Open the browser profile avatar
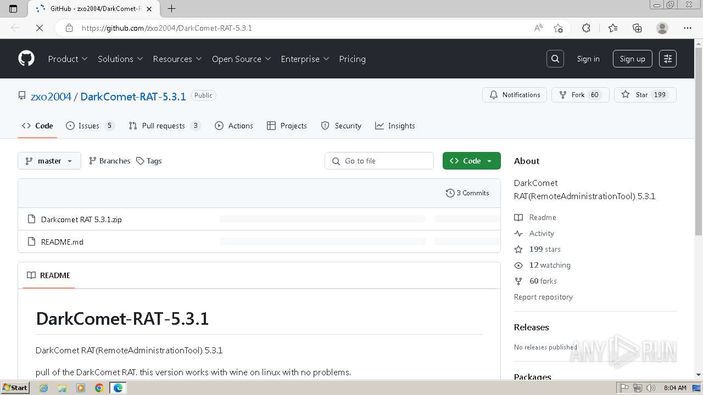Viewport: 703px width, 395px height. click(662, 28)
